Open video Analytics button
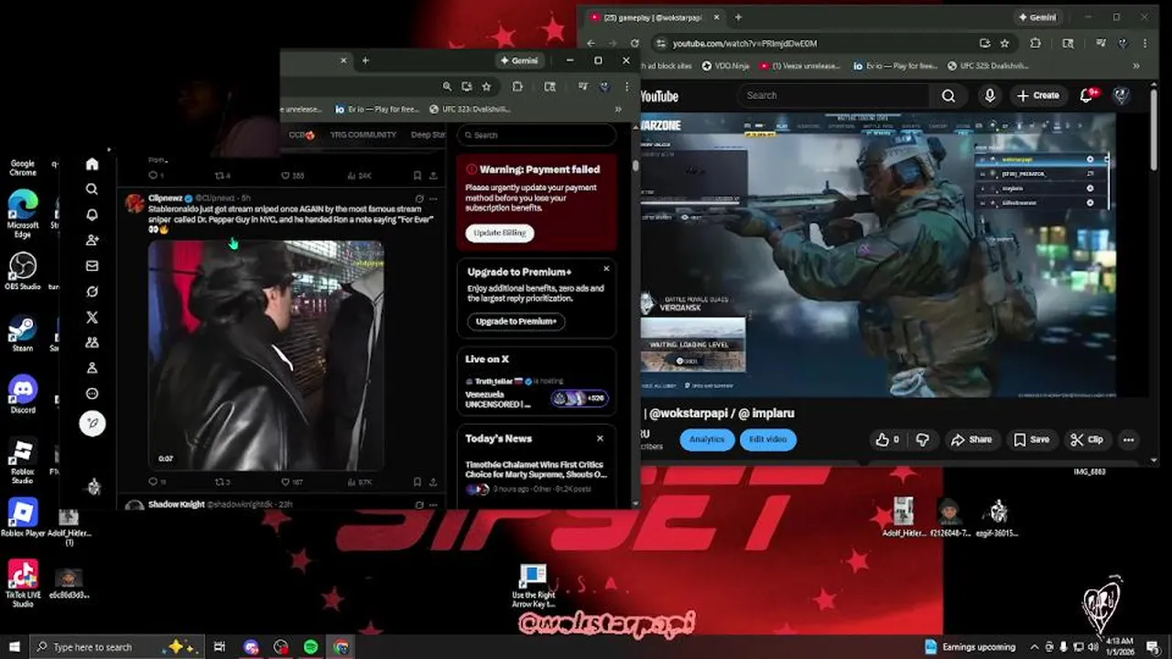The height and width of the screenshot is (659, 1172). coord(707,439)
